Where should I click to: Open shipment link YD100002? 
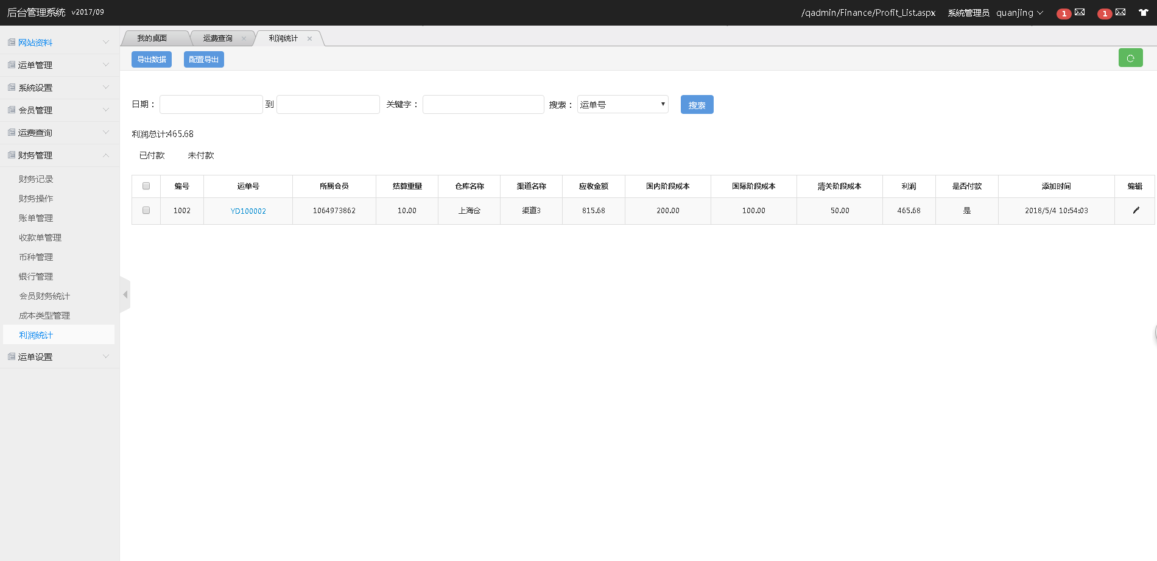click(x=248, y=210)
